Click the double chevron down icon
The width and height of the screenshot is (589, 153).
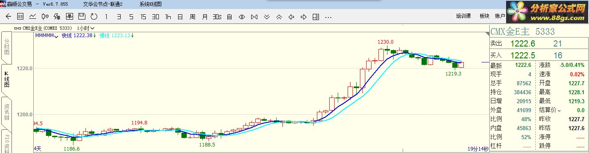(x=266, y=17)
